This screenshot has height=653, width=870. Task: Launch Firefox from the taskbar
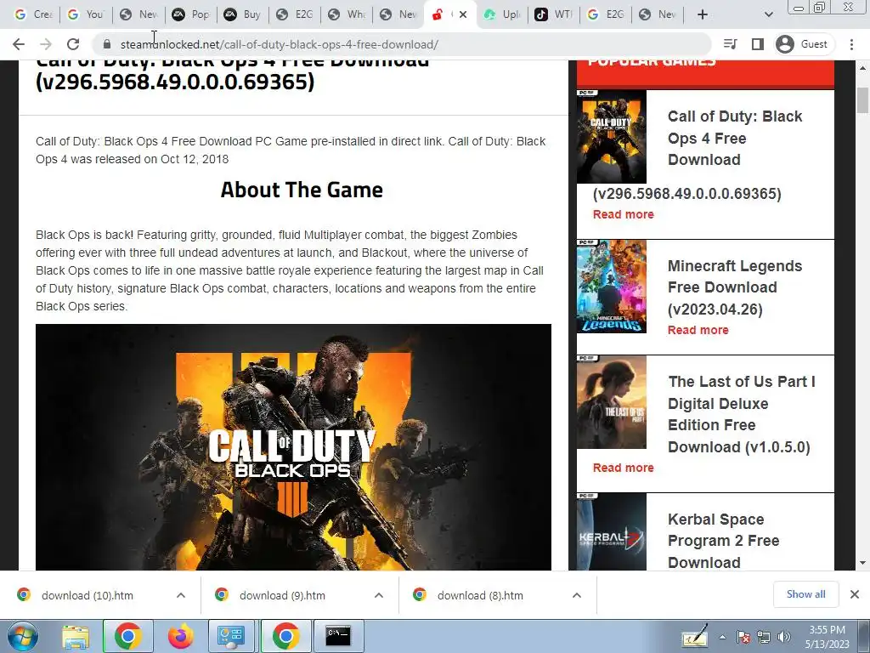point(180,636)
